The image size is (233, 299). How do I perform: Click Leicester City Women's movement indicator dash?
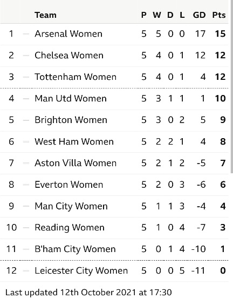(x=26, y=271)
